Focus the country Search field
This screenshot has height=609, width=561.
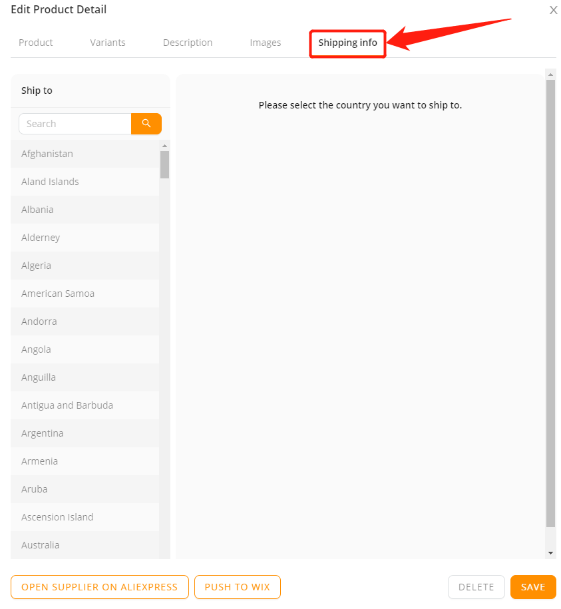(75, 124)
